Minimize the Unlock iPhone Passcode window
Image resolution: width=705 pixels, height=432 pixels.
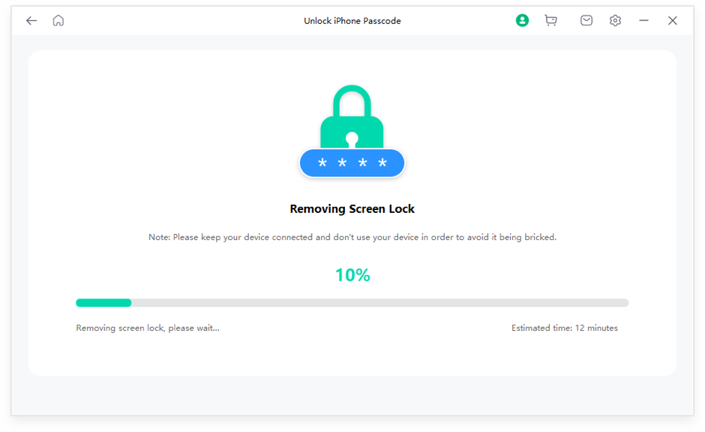643,21
